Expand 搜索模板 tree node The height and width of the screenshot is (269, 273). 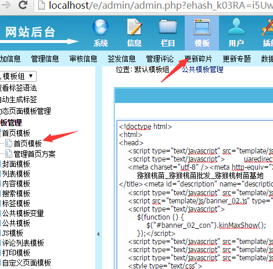pos(16,193)
